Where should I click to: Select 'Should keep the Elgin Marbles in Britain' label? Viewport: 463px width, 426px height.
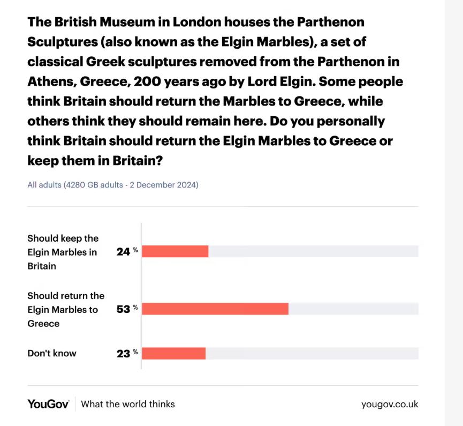coord(63,252)
